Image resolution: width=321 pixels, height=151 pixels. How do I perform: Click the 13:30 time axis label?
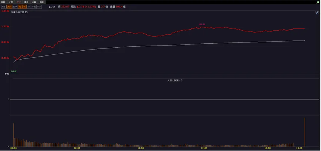tap(299, 148)
